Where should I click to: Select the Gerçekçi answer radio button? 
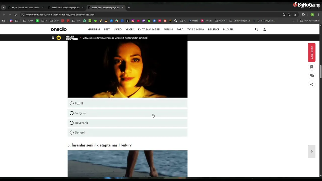click(x=72, y=113)
